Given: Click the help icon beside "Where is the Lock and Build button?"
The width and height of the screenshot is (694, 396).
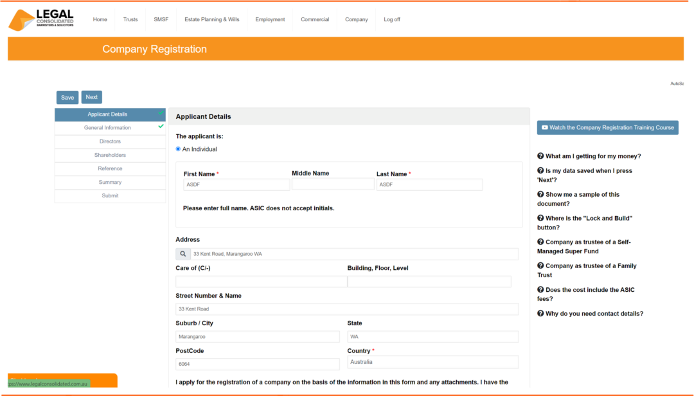Looking at the screenshot, I should pyautogui.click(x=540, y=218).
